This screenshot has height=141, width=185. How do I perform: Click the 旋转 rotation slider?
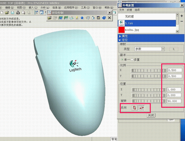pos(149,101)
